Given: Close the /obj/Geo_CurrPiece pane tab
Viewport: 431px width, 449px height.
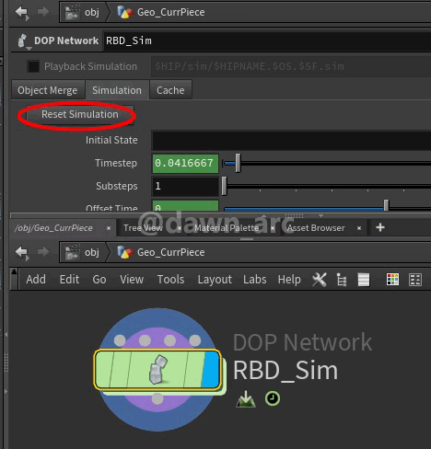Looking at the screenshot, I should [x=109, y=228].
